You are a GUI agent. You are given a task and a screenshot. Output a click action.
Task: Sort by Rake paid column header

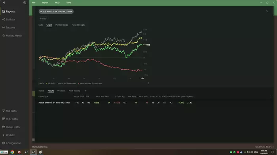coord(180,96)
